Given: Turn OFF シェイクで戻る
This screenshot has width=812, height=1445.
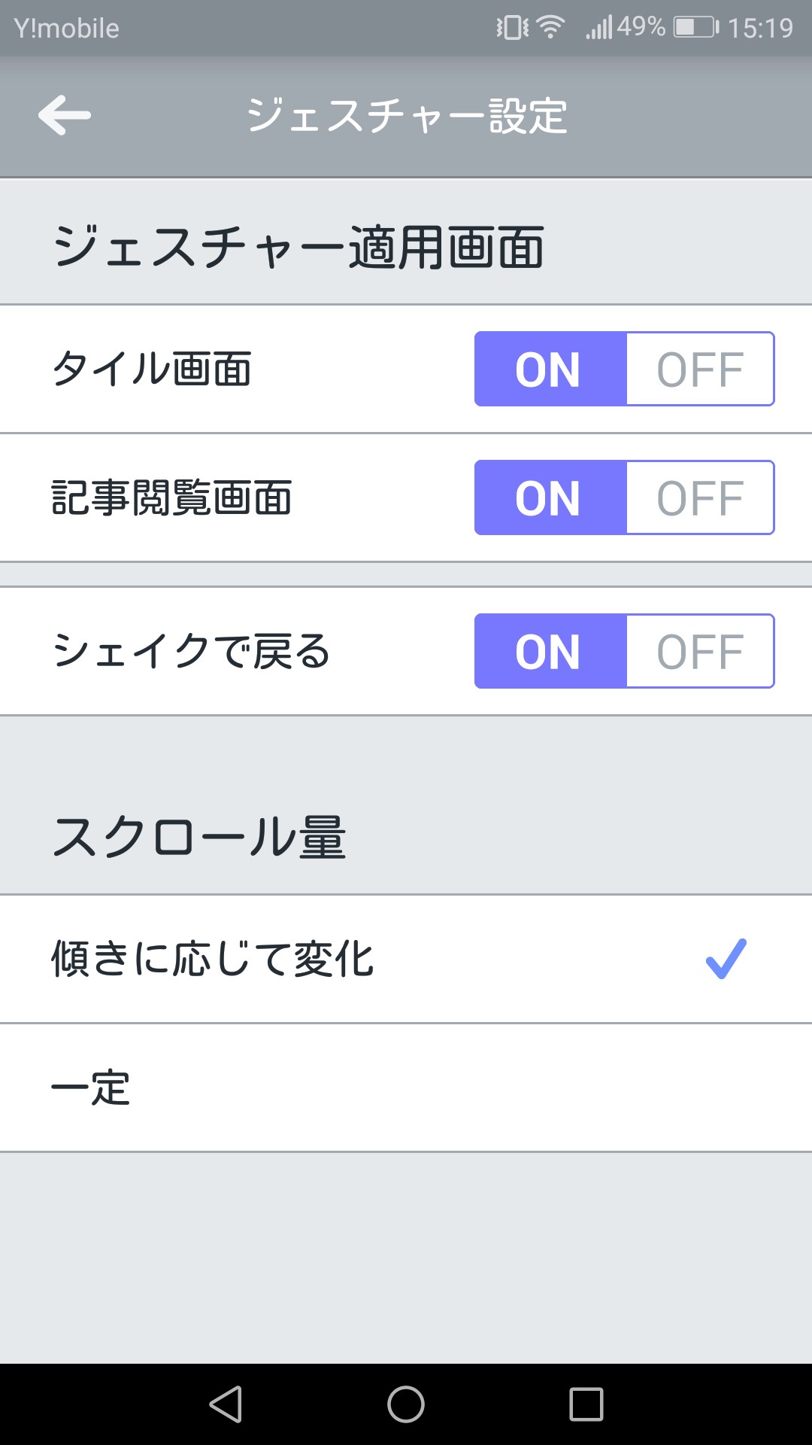Looking at the screenshot, I should pyautogui.click(x=700, y=652).
